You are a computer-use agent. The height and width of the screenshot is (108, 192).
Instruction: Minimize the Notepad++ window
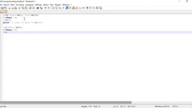point(179,1)
